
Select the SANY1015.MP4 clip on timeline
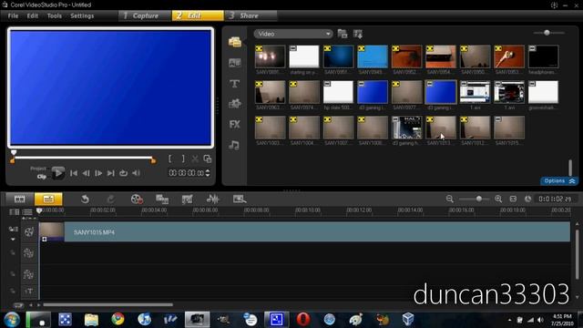[304, 232]
